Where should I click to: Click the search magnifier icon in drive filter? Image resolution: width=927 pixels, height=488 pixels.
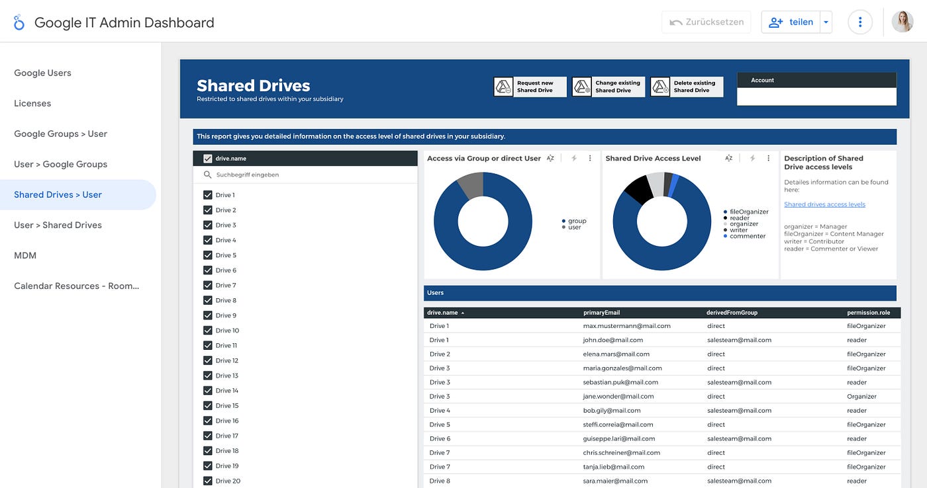(207, 175)
